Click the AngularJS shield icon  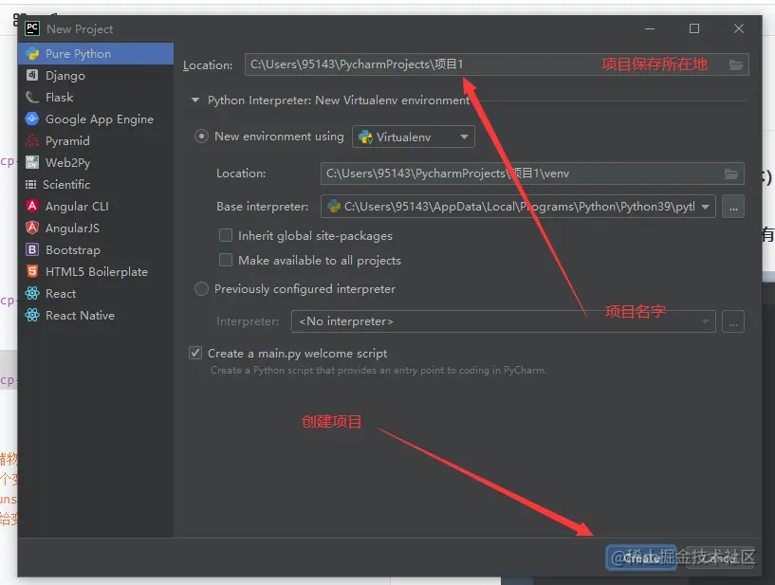32,228
